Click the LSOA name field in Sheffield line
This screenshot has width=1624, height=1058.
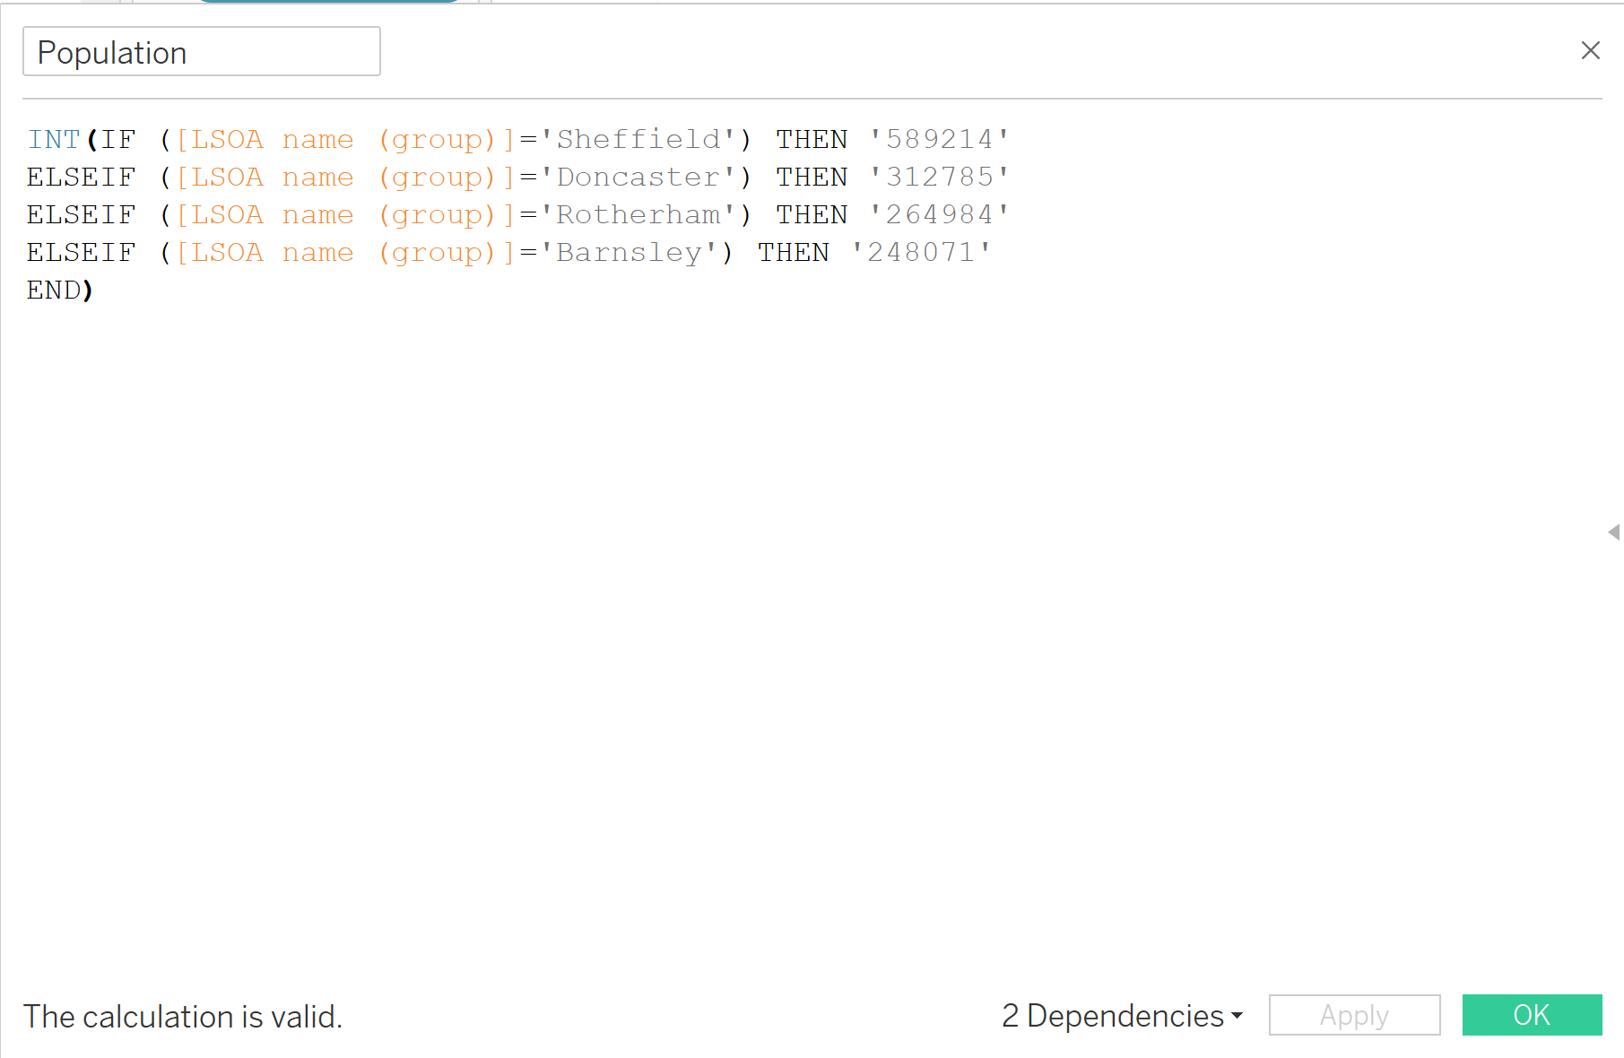point(346,139)
